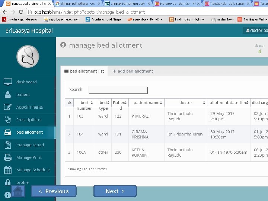The width and height of the screenshot is (268, 201).
Task: Sort by the # column header
Action: pyautogui.click(x=69, y=103)
